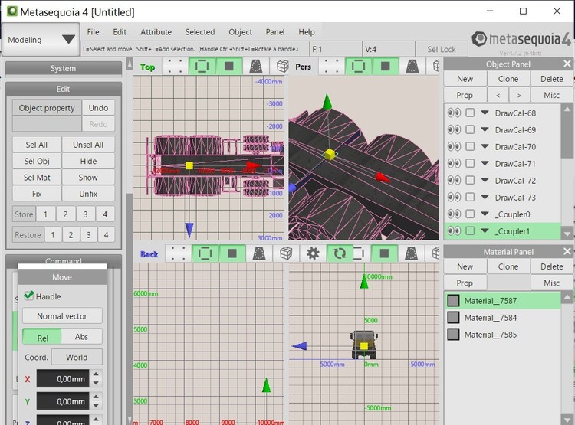Click Clone in the Object Panel
Screen dimensions: 575x425
pos(508,79)
